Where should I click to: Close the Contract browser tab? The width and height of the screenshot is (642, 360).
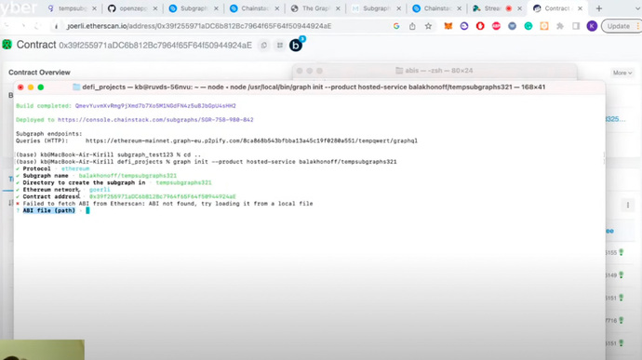pyautogui.click(x=580, y=8)
